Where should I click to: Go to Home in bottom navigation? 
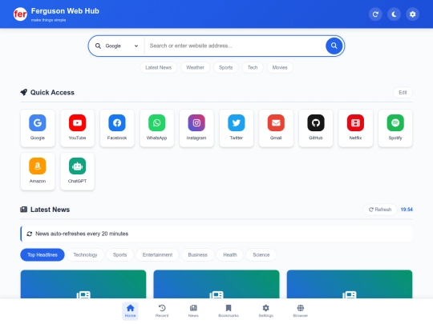(131, 311)
